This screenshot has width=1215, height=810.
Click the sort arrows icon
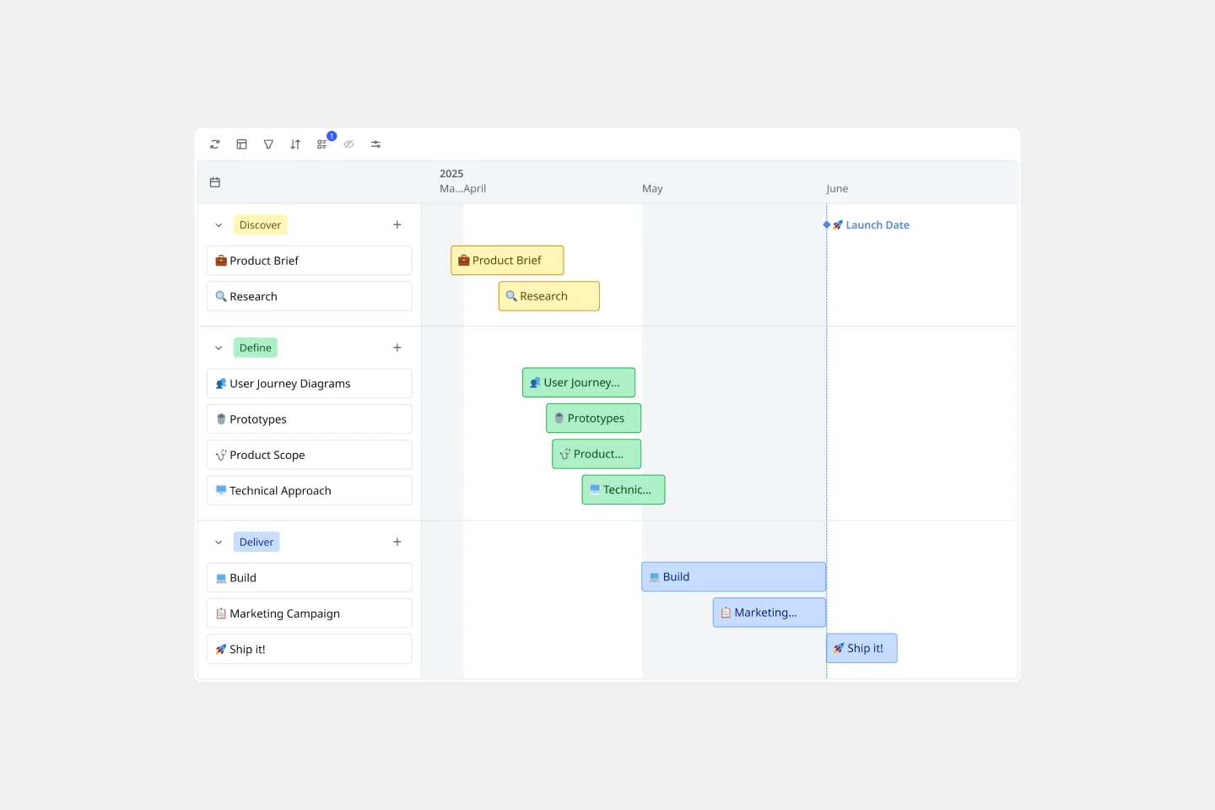coord(295,144)
